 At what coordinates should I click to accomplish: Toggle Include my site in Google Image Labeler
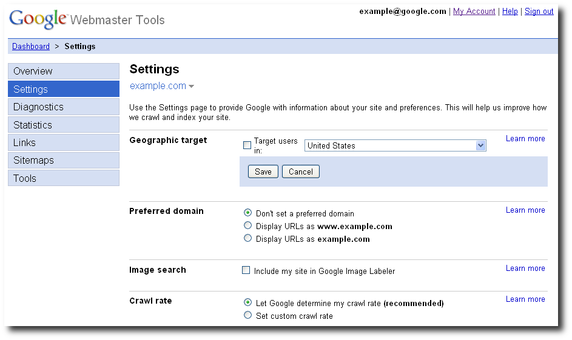click(246, 270)
